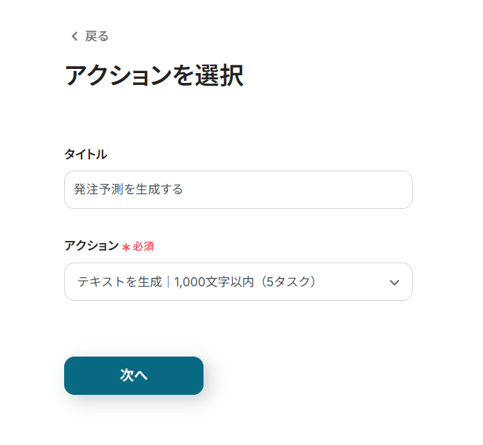Image resolution: width=483 pixels, height=445 pixels.
Task: Click the 発注予測 characters in the title box
Action: point(98,189)
